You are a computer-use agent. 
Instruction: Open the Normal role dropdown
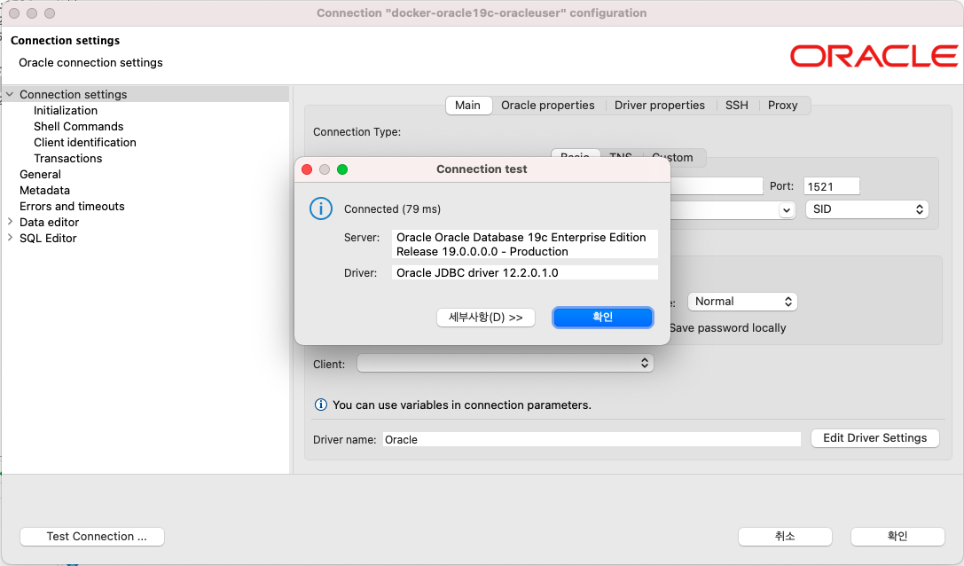(742, 302)
